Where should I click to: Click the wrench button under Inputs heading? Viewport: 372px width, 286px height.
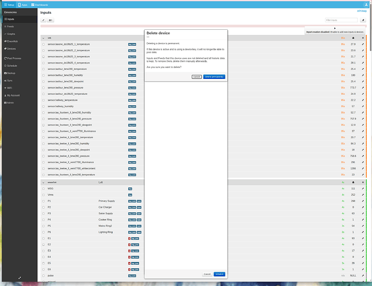[43, 20]
